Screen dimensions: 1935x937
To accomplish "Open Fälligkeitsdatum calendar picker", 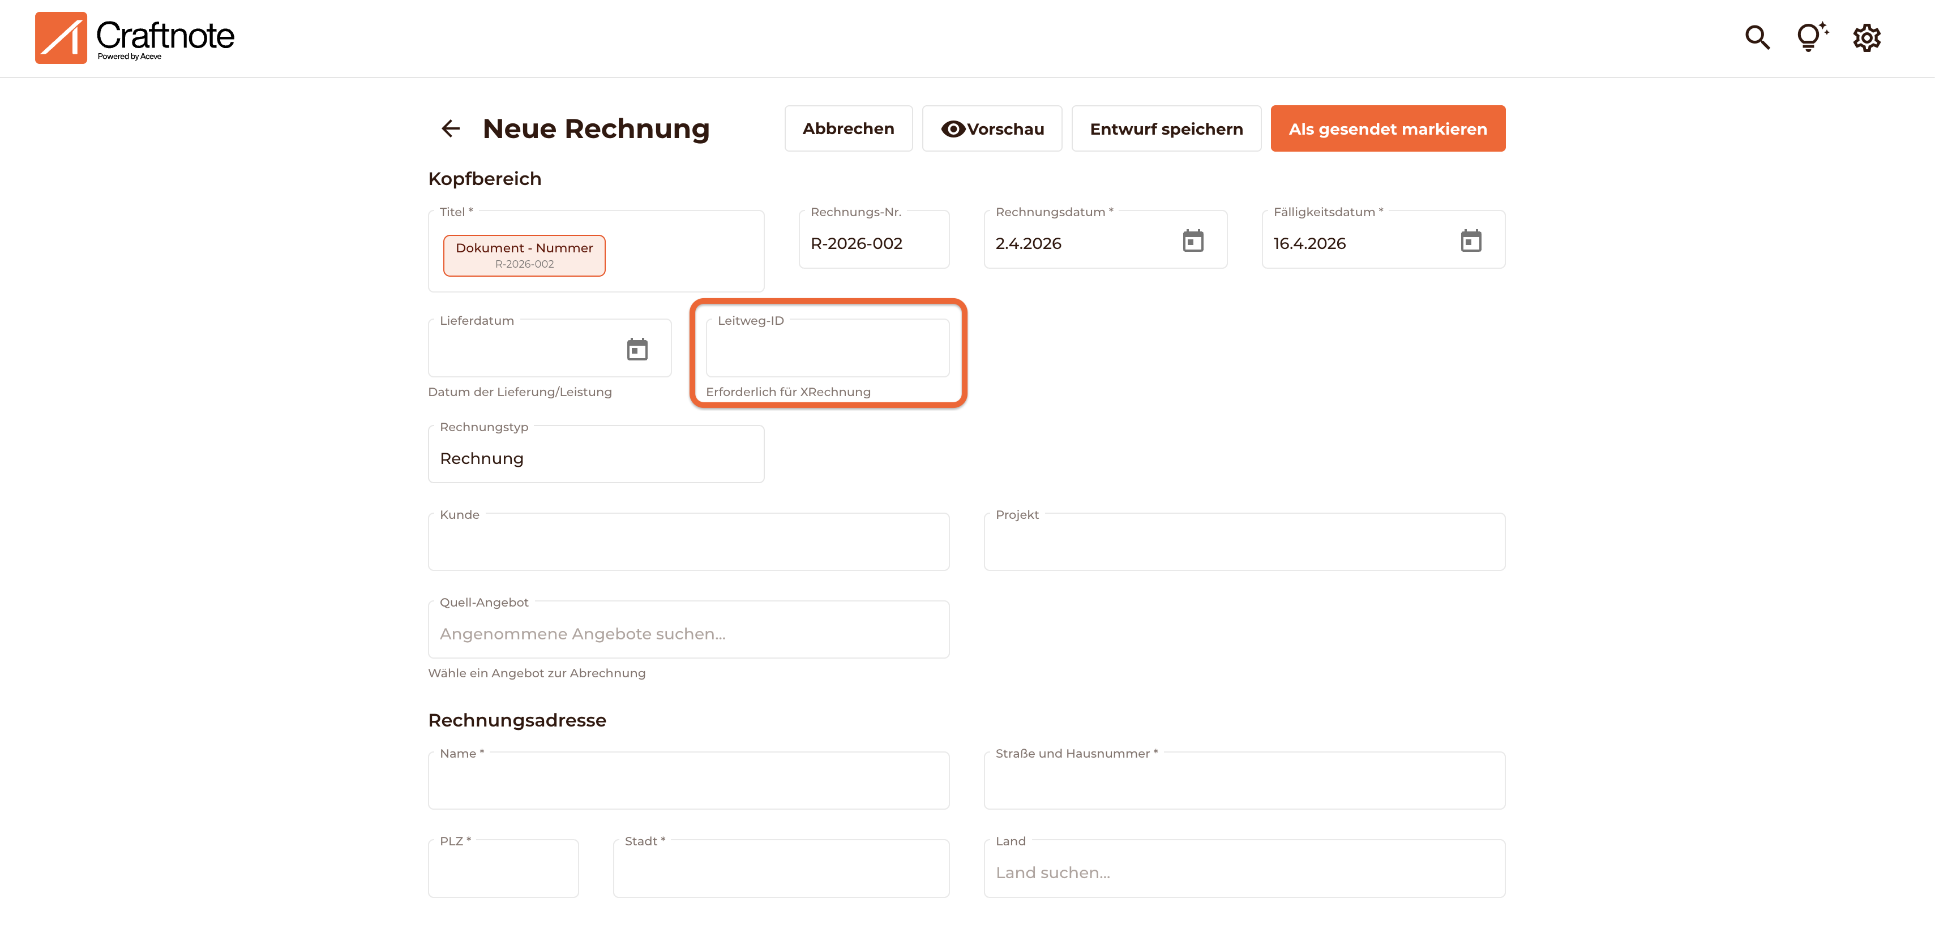I will [1471, 241].
